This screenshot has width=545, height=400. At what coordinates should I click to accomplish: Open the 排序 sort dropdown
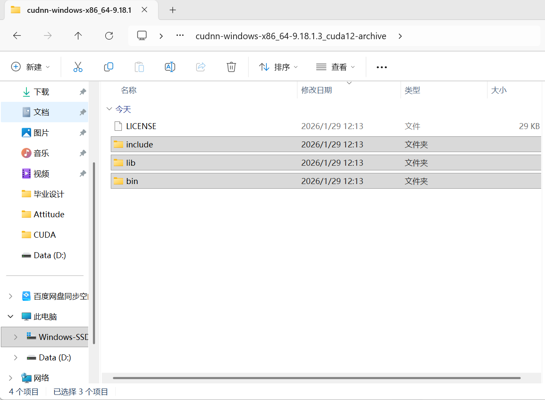(279, 67)
